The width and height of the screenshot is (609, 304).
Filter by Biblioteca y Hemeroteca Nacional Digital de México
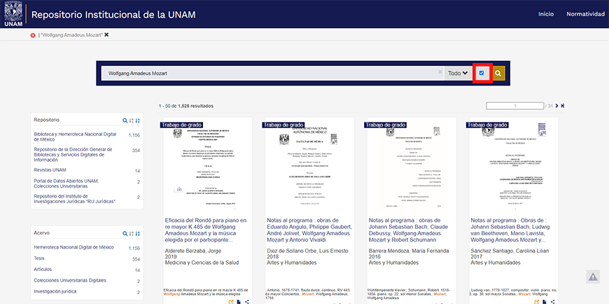pyautogui.click(x=75, y=137)
